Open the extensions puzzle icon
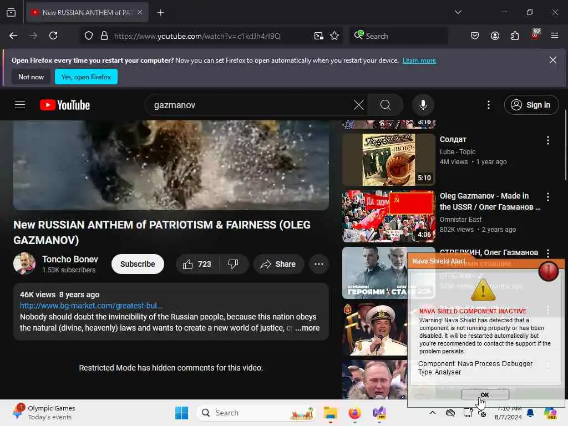This screenshot has height=426, width=568. tap(515, 35)
